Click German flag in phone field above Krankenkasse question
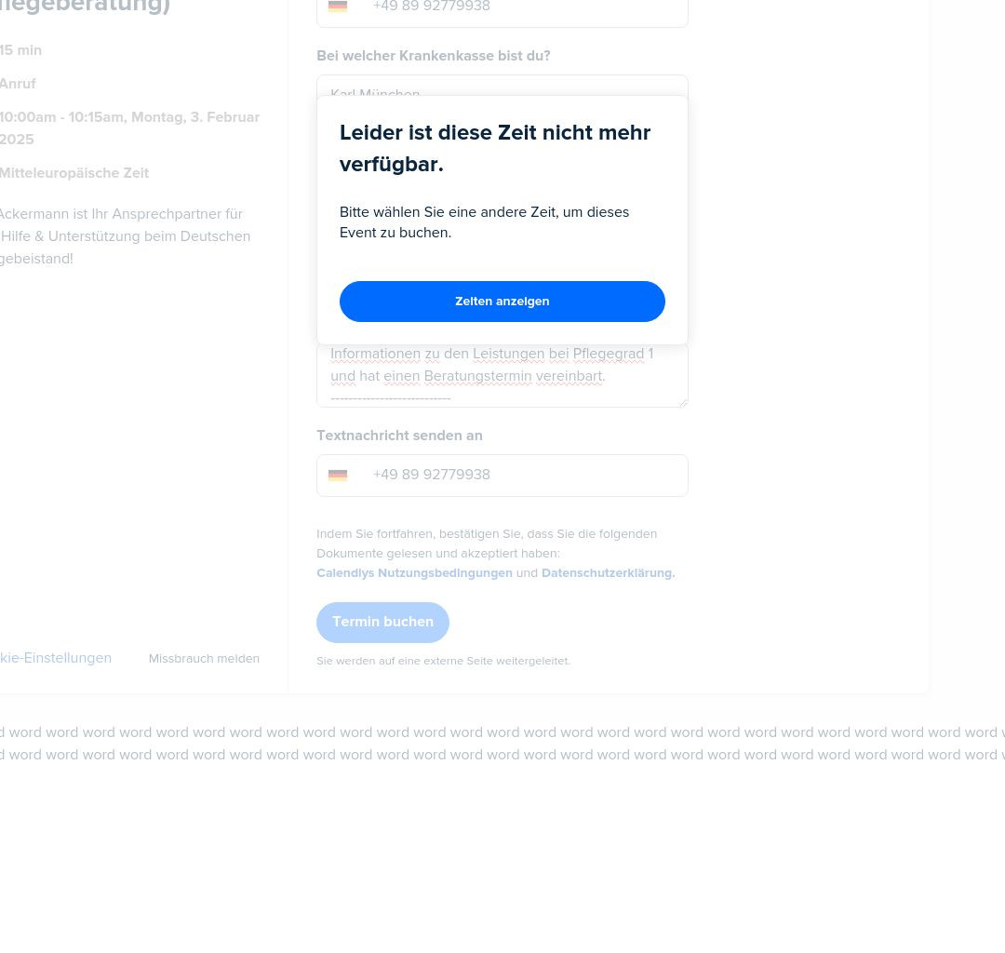Image resolution: width=1005 pixels, height=953 pixels. (x=338, y=7)
